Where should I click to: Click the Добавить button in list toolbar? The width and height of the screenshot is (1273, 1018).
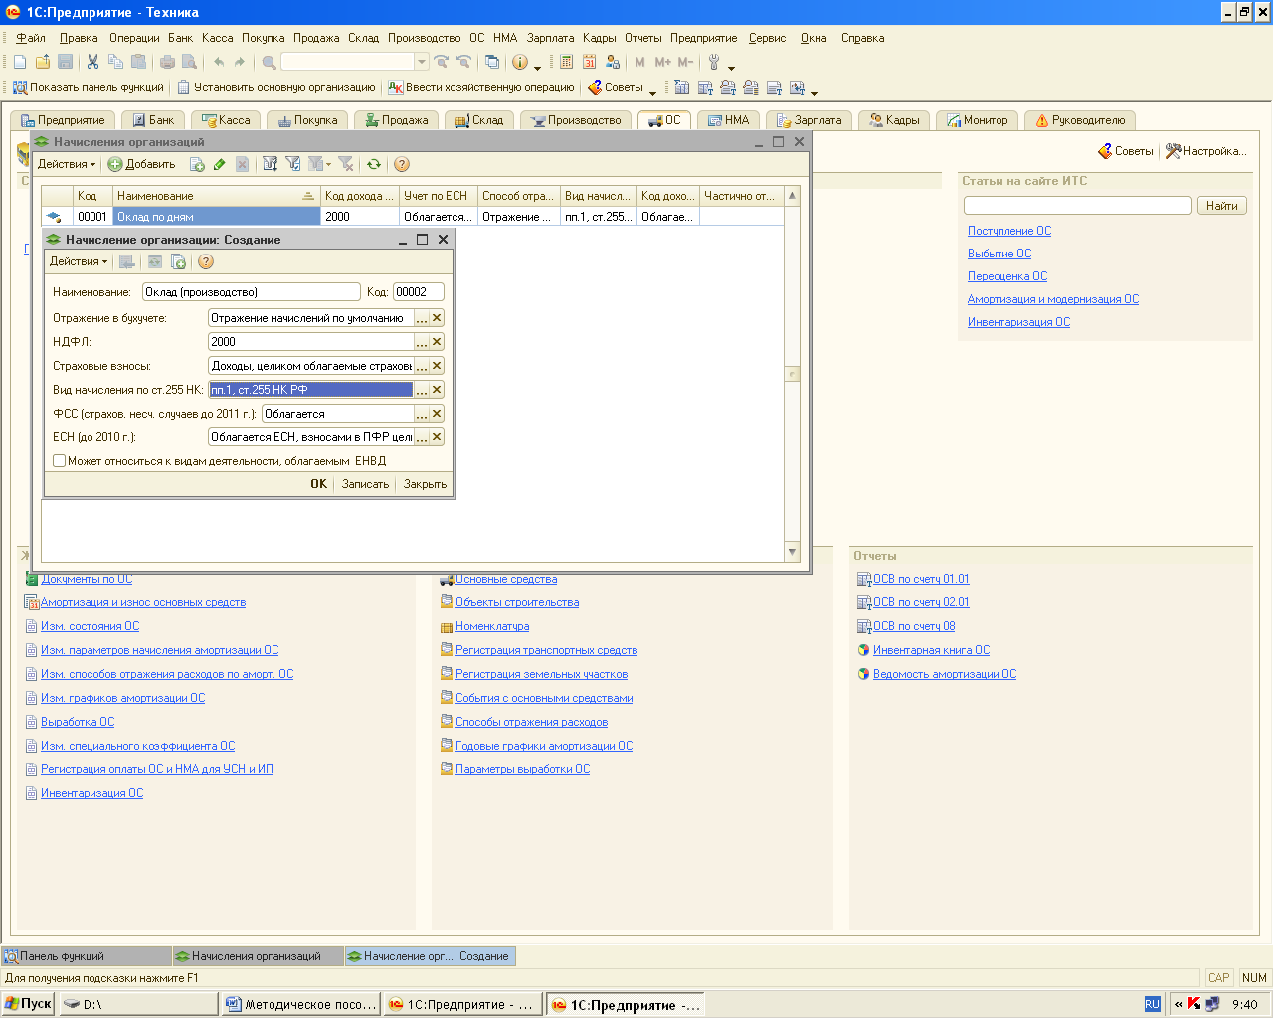click(x=141, y=164)
